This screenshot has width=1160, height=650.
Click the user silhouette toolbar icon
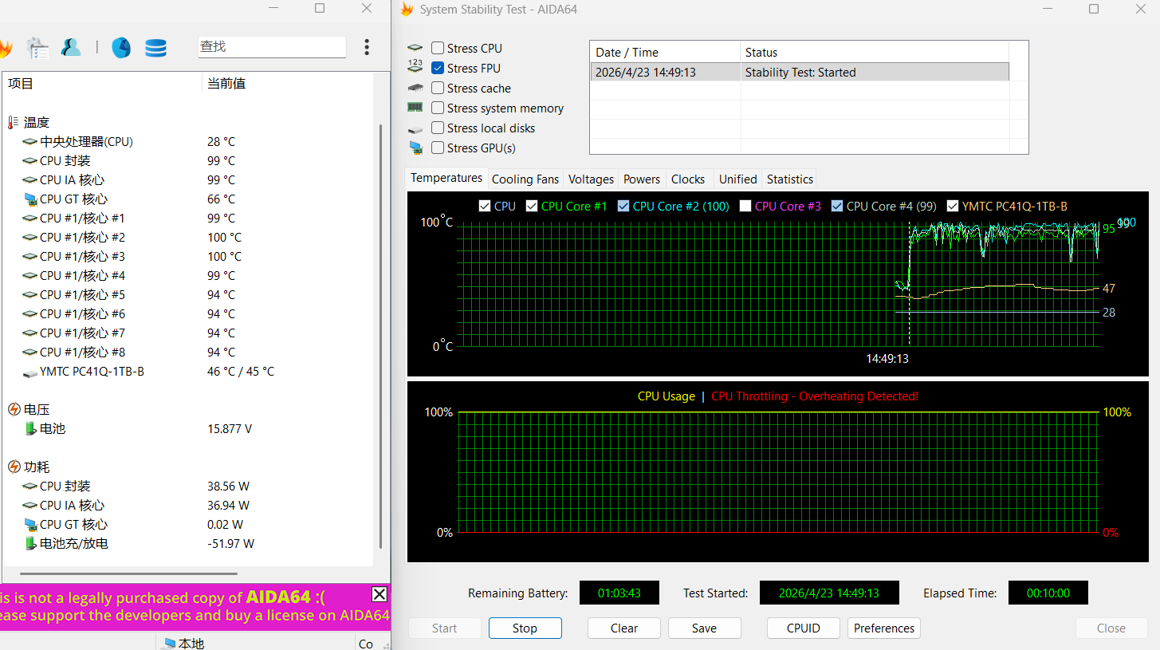coord(71,48)
